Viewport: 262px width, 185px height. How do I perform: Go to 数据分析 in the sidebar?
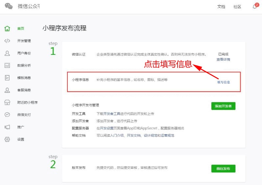coord(24,66)
